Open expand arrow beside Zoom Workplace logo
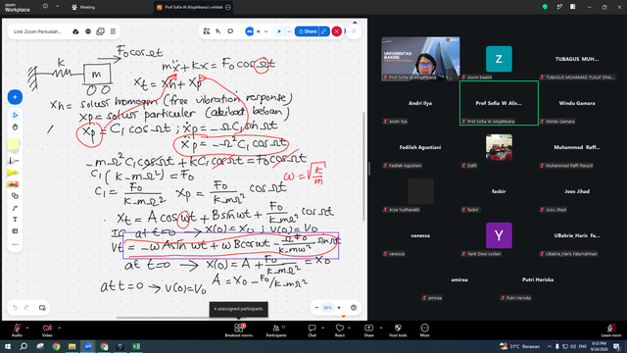Image resolution: width=627 pixels, height=353 pixels. pyautogui.click(x=57, y=7)
